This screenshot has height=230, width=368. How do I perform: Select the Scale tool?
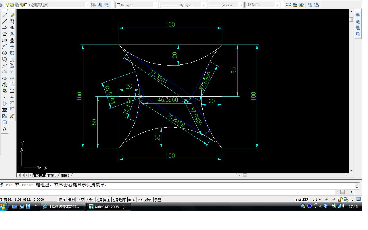[x=12, y=59]
